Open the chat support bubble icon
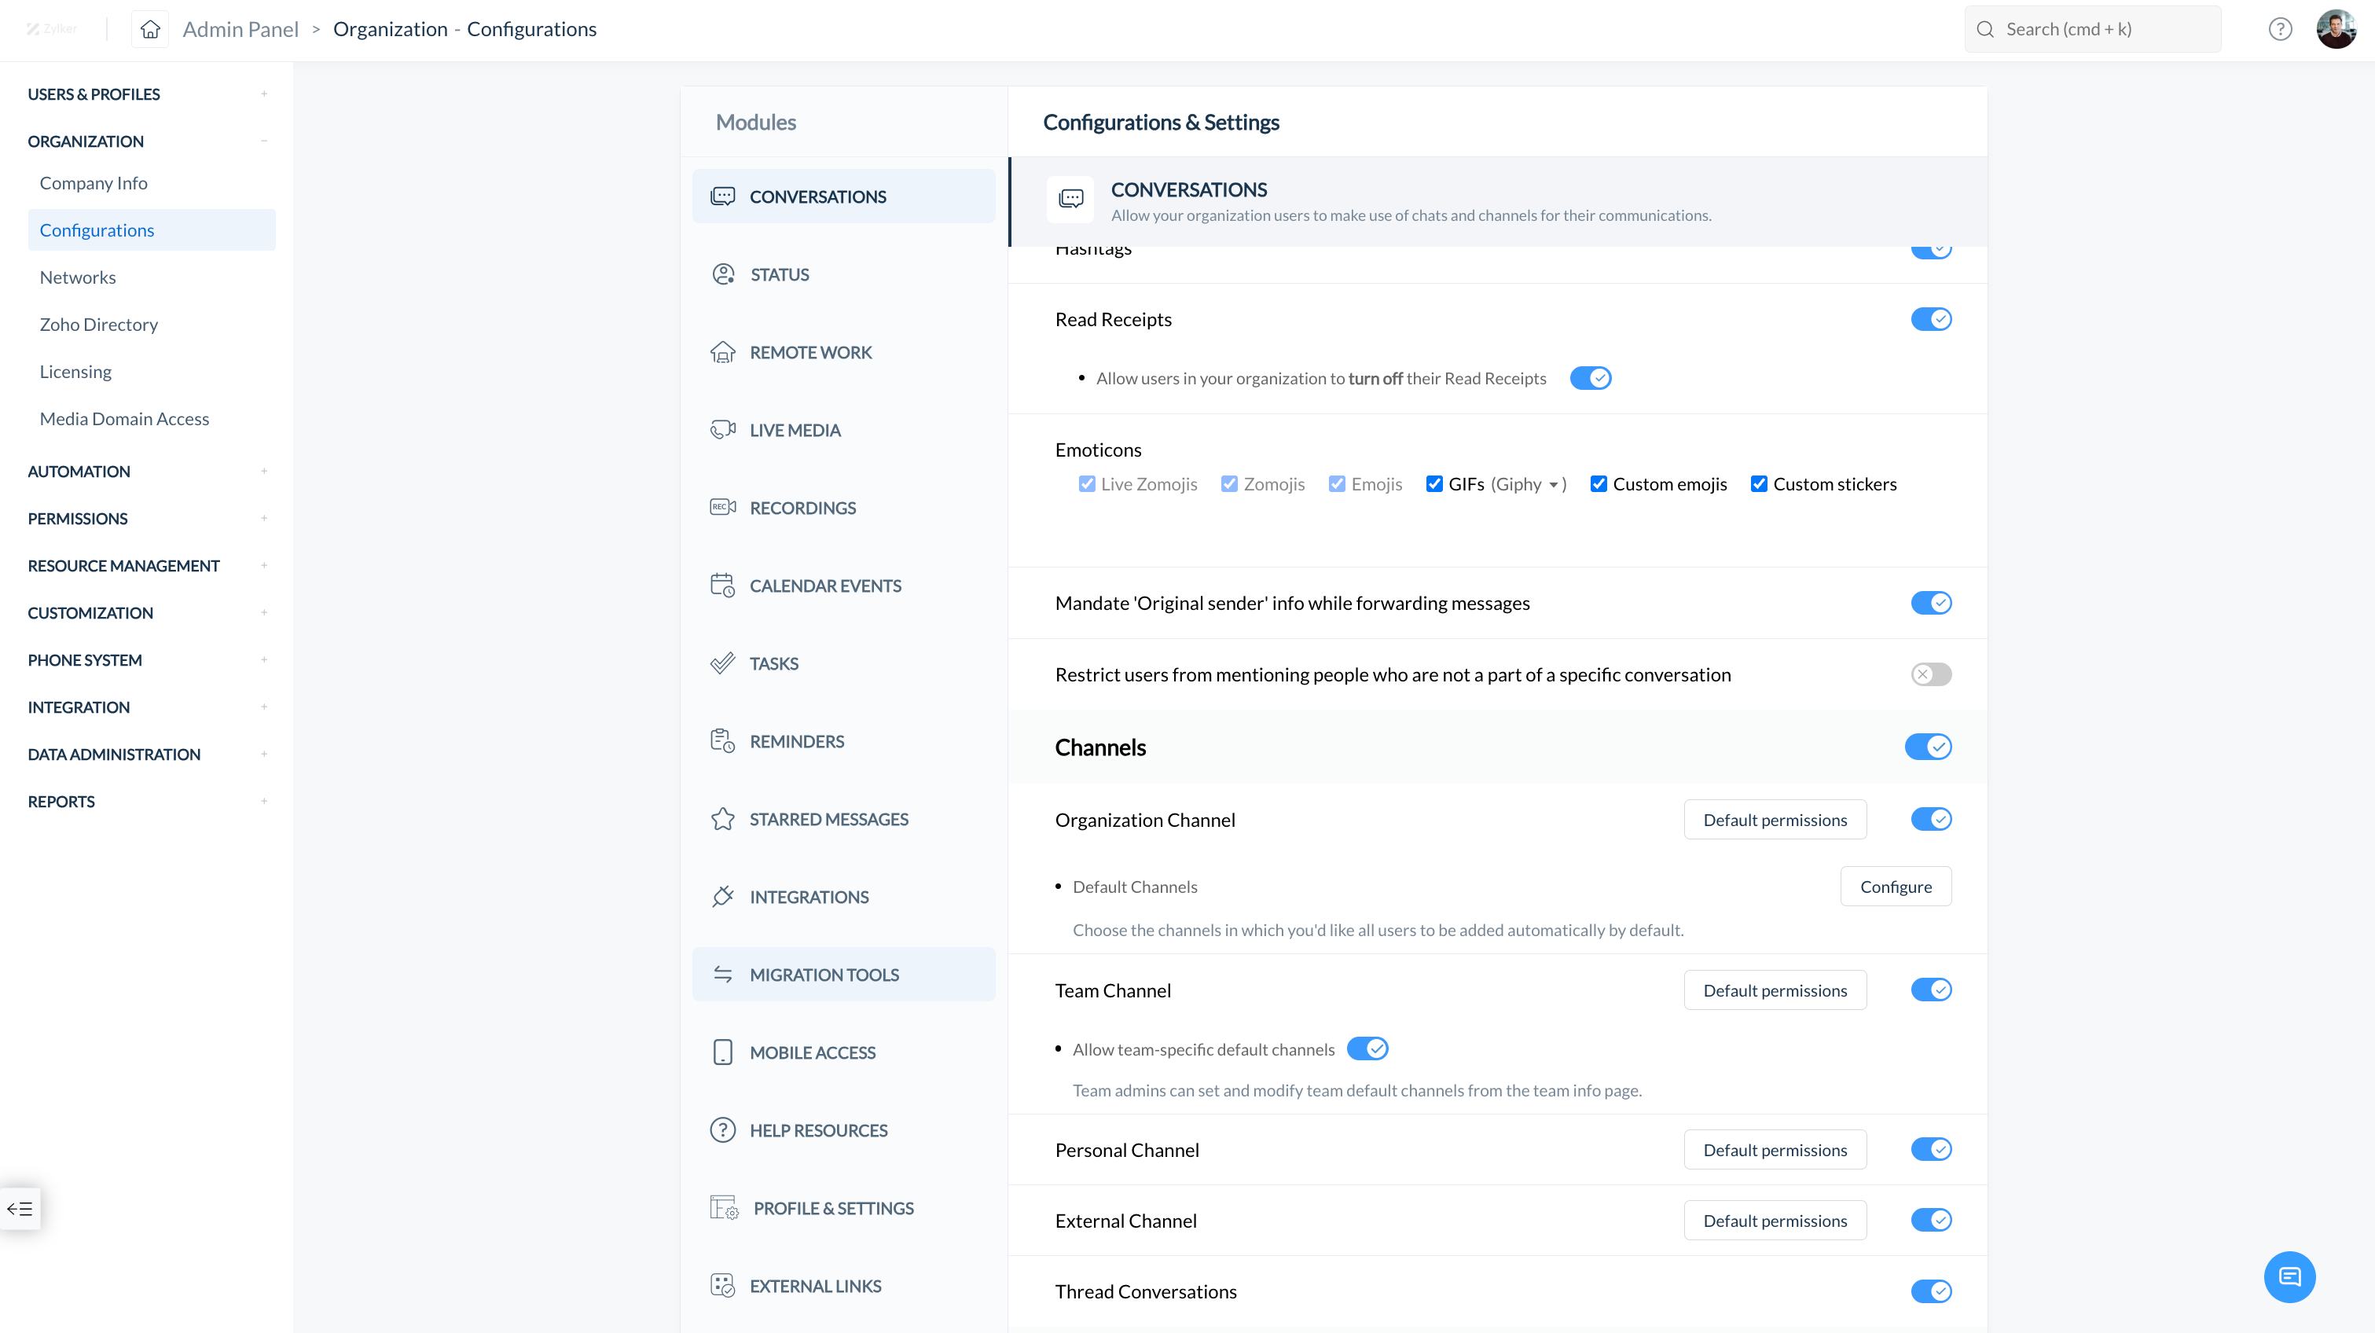The width and height of the screenshot is (2375, 1333). [2289, 1276]
